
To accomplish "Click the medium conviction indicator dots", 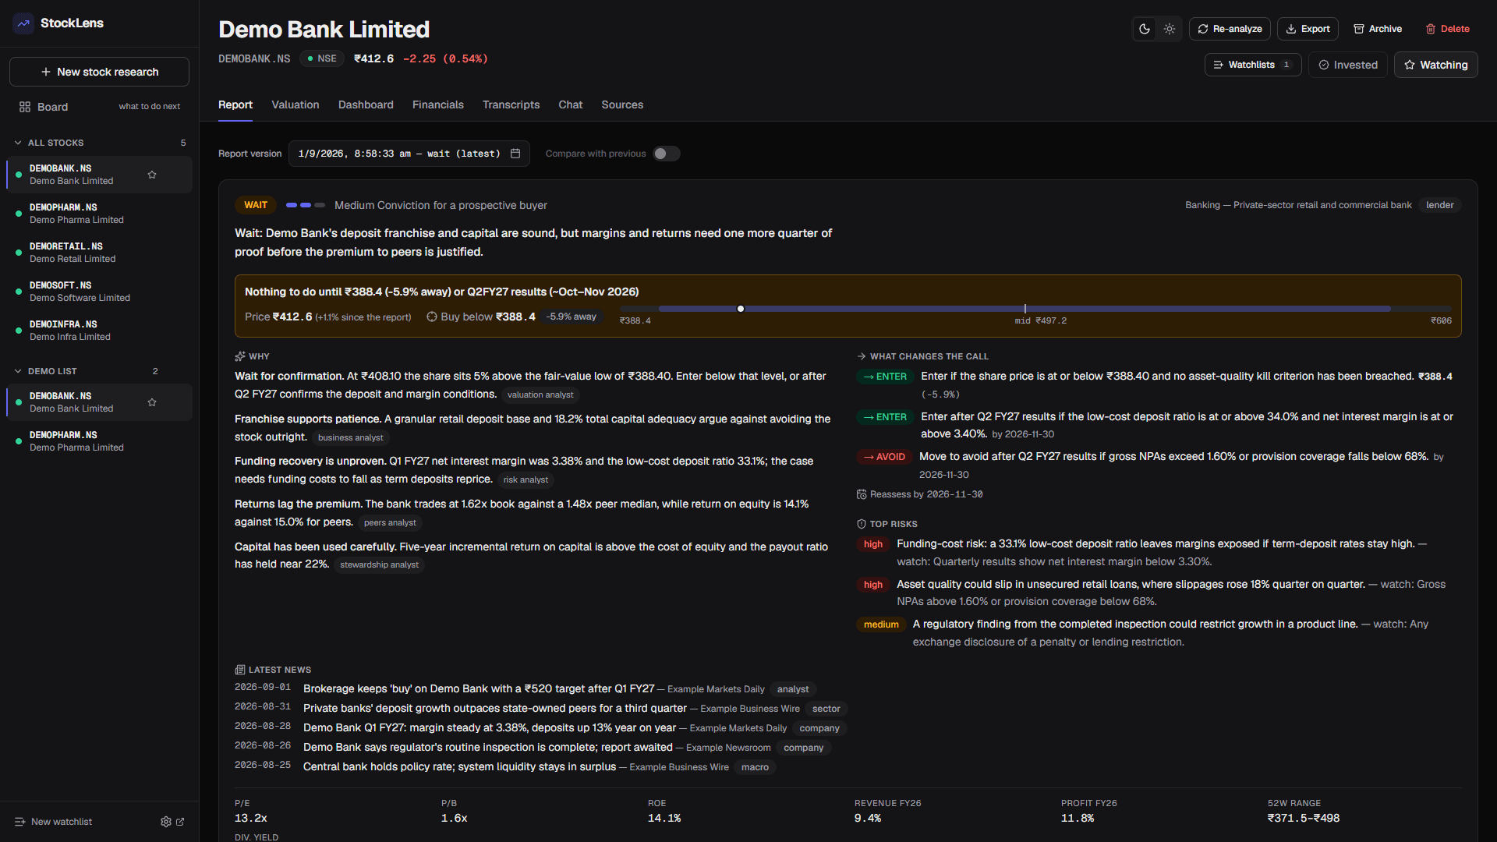I will pos(306,205).
